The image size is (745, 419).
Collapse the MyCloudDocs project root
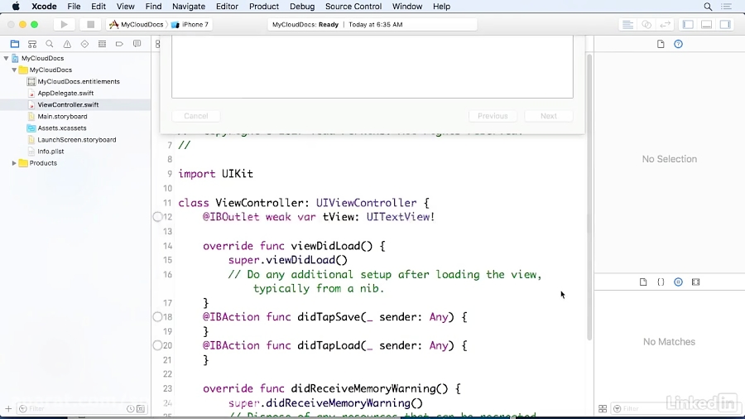point(6,59)
